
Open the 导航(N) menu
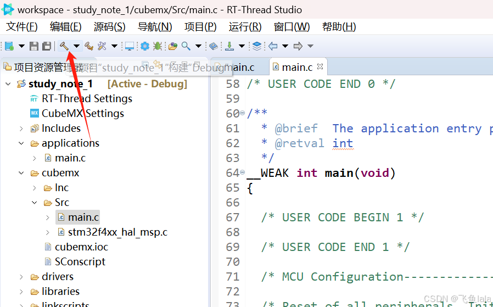155,27
